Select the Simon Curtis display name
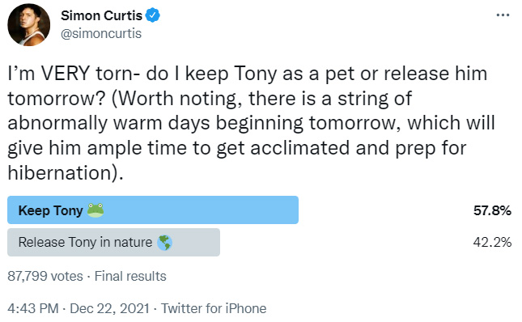Image resolution: width=522 pixels, height=322 pixels. point(101,15)
